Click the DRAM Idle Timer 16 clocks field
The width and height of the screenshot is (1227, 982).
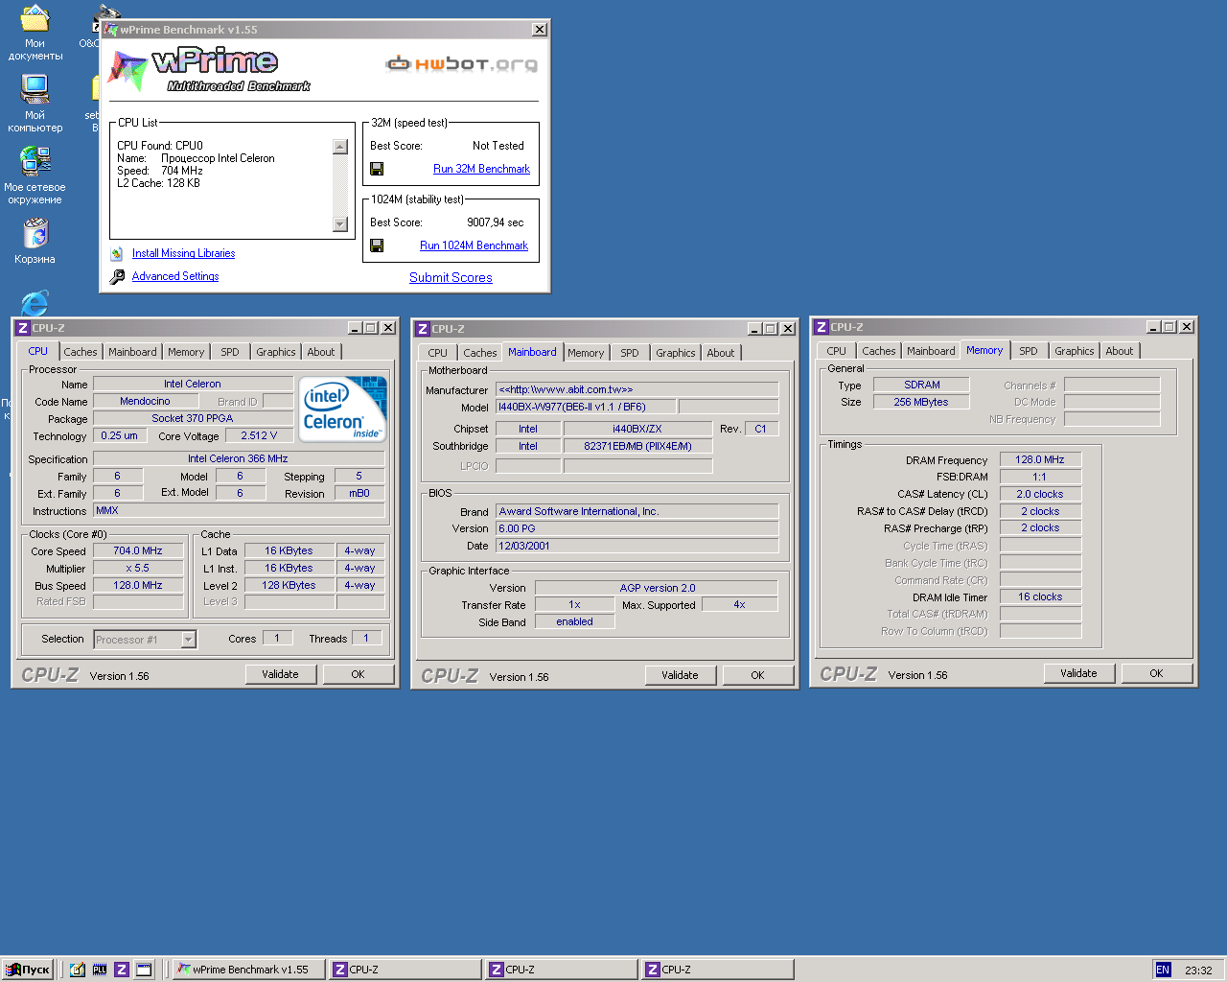(x=1040, y=596)
